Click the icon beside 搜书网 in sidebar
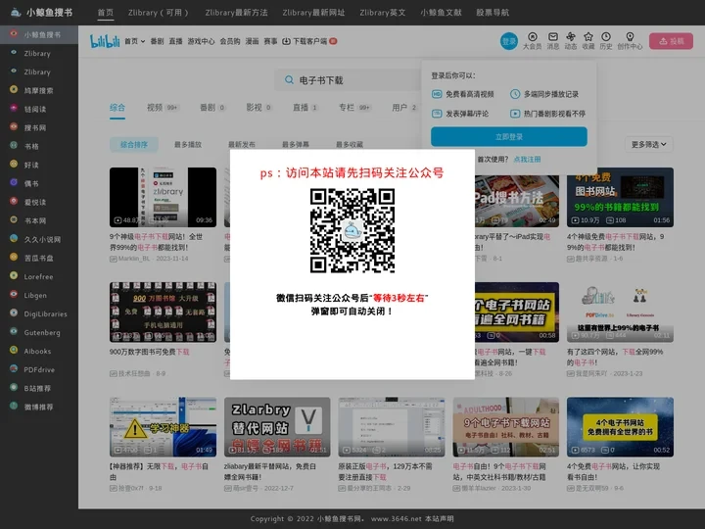This screenshot has height=529, width=705. pyautogui.click(x=14, y=126)
